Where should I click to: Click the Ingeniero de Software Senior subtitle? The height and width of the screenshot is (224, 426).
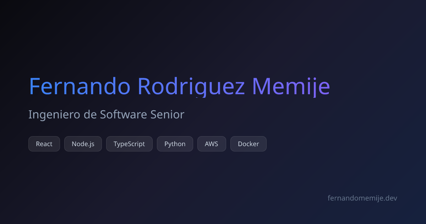(x=106, y=115)
